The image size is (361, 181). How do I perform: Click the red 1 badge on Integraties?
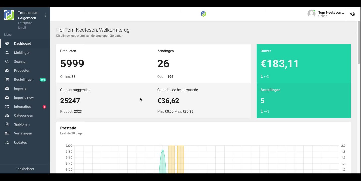coord(44,107)
